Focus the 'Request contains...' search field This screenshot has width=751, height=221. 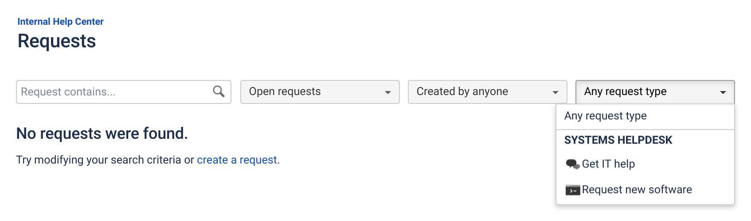point(124,92)
